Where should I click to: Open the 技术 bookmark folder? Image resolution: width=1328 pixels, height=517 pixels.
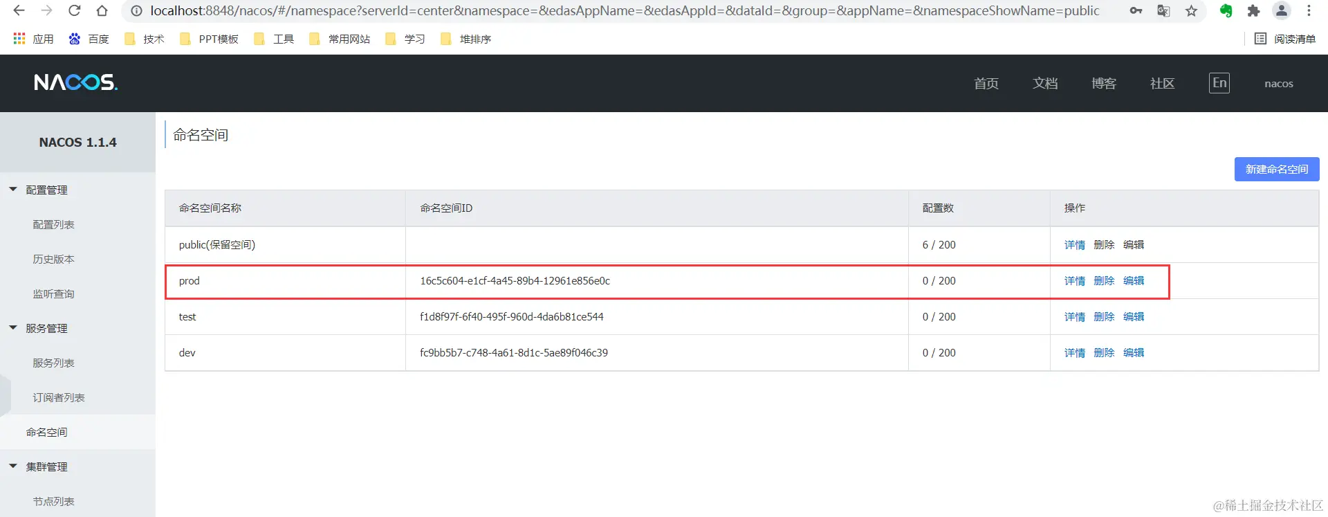tap(144, 39)
